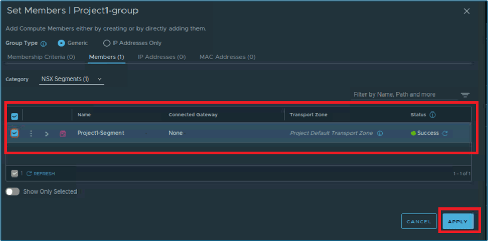The width and height of the screenshot is (488, 241).
Task: Select the Generic group type radio button
Action: coord(62,43)
